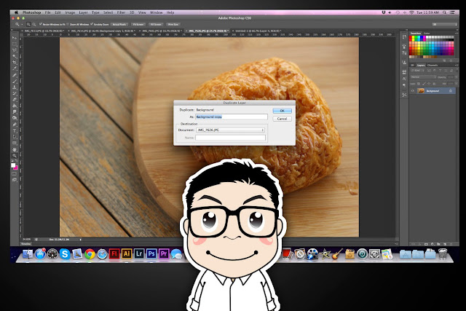Click the Print Size button
The height and width of the screenshot is (311, 466).
[173, 24]
